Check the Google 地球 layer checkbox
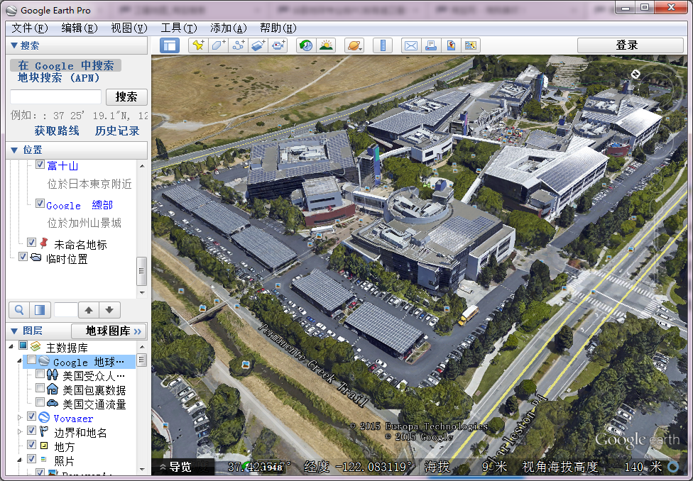This screenshot has height=481, width=693. (x=31, y=360)
